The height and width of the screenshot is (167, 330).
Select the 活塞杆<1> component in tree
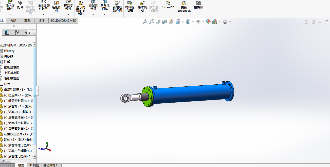point(16,106)
